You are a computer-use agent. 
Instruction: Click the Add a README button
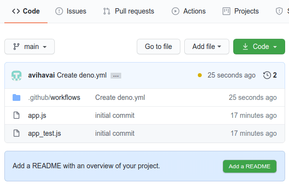click(250, 166)
